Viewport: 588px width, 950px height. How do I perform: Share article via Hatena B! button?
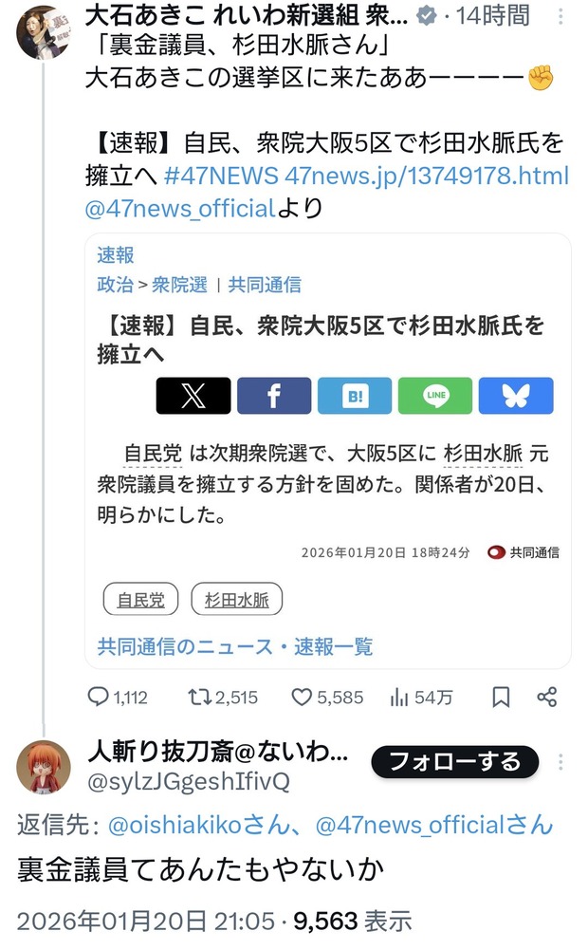tap(355, 396)
